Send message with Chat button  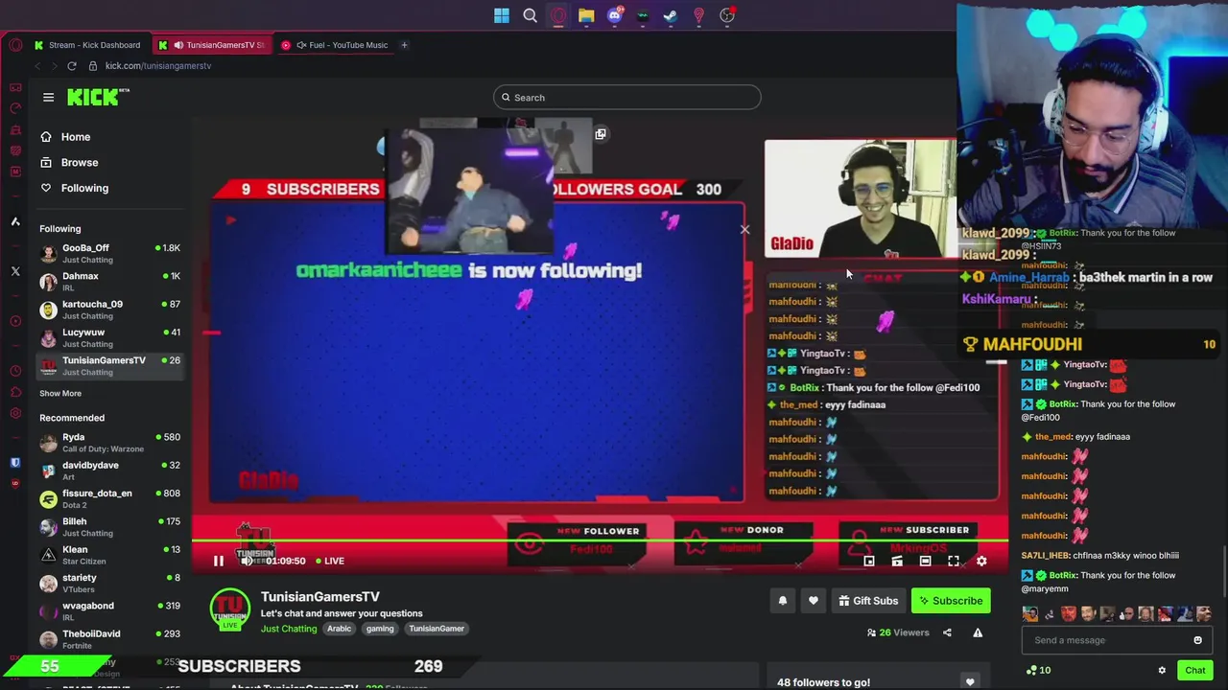(x=1194, y=671)
